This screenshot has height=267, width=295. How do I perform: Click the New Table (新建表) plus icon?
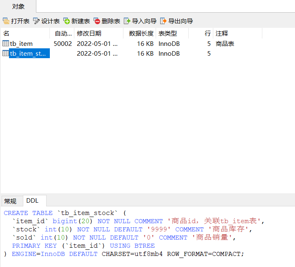(67, 21)
